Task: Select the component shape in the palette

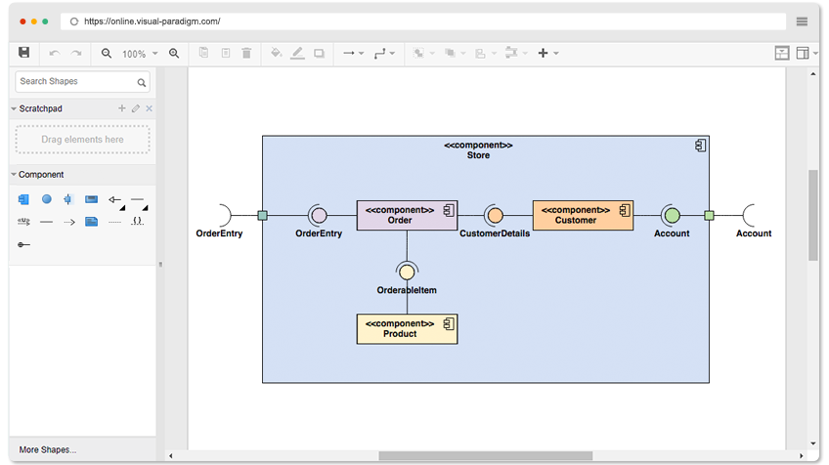Action: pos(23,199)
